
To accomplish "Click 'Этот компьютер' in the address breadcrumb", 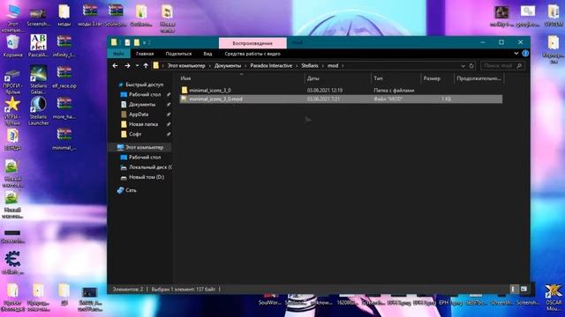I will tap(186, 66).
